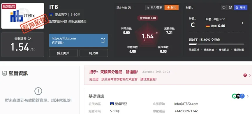Click the 線上開戶 button
The width and height of the screenshot is (252, 114).
click(63, 53)
